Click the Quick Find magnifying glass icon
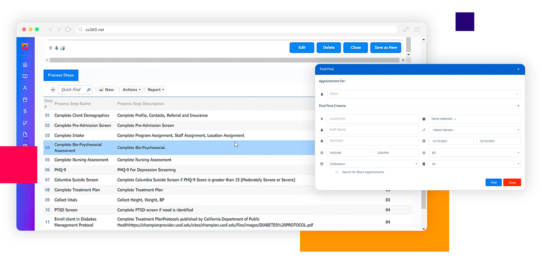The height and width of the screenshot is (268, 542). [89, 89]
